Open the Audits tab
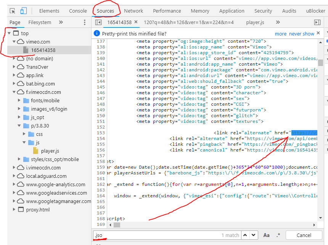 click(x=289, y=11)
